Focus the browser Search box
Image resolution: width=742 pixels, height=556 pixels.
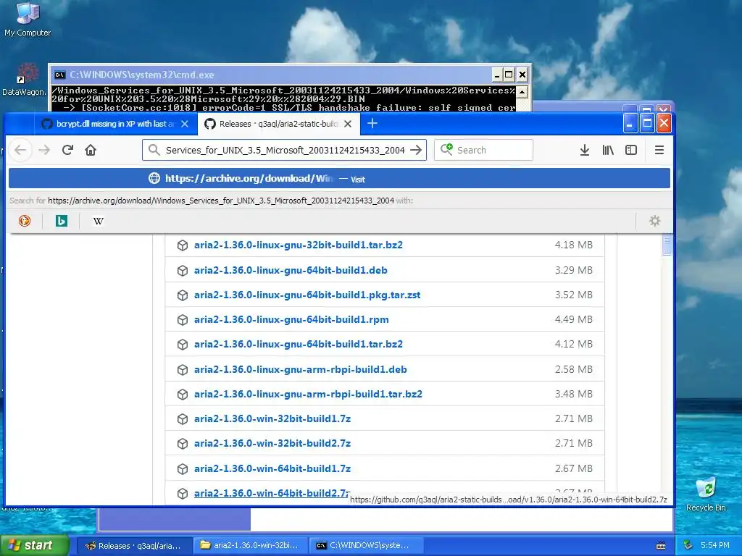click(x=483, y=151)
